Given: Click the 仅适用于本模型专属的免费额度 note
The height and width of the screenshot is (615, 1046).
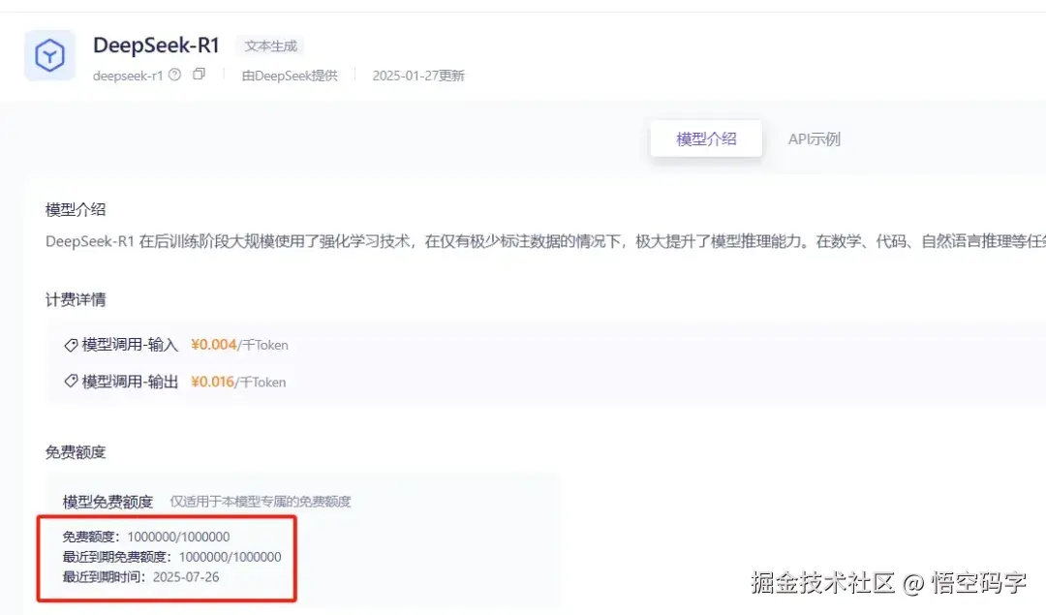Looking at the screenshot, I should tap(261, 502).
